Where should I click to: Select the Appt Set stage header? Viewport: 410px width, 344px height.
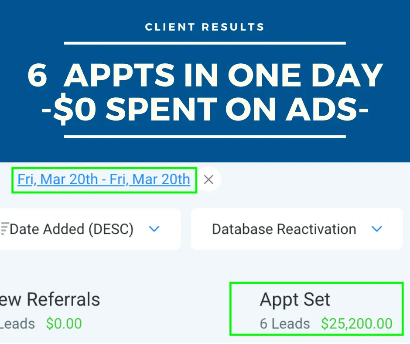coord(295,299)
